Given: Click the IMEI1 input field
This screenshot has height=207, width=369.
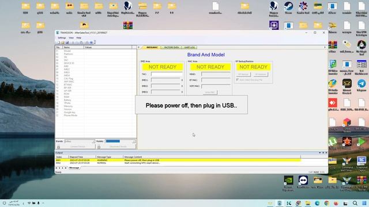Looking at the screenshot, I should [165, 80].
